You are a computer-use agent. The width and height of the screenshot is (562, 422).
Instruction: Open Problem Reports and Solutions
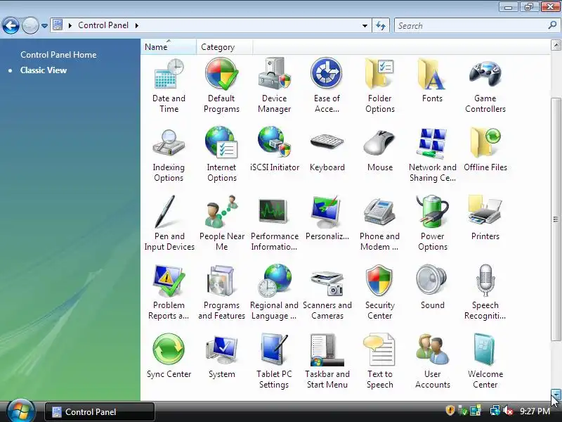click(x=169, y=293)
